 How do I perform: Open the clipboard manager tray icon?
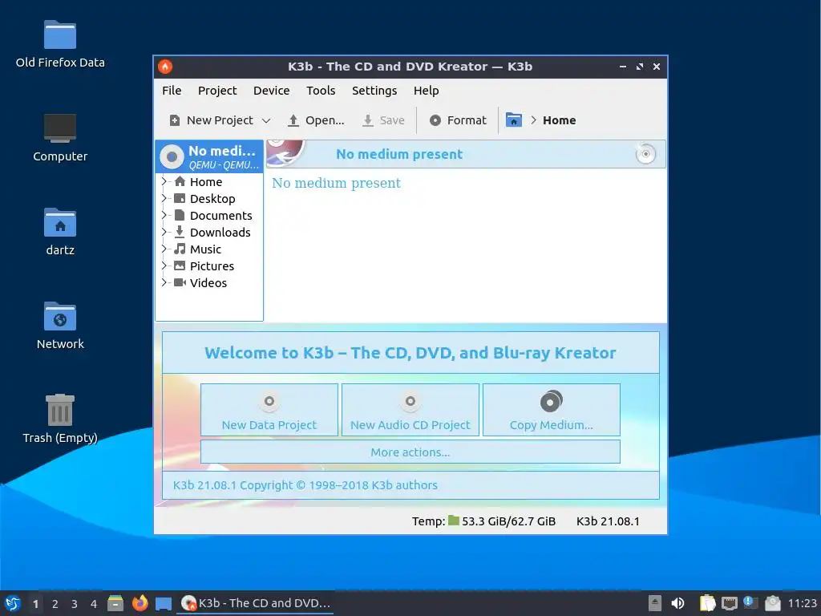(707, 603)
